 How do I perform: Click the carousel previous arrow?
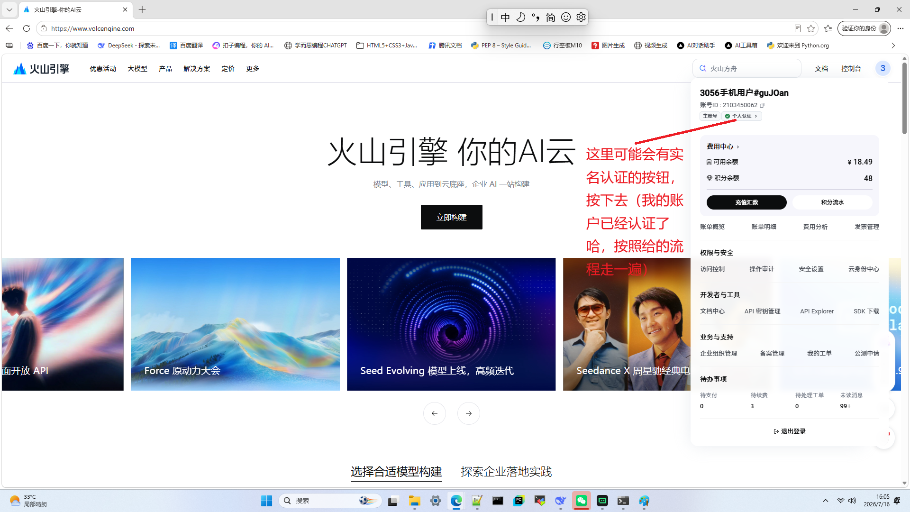[435, 413]
